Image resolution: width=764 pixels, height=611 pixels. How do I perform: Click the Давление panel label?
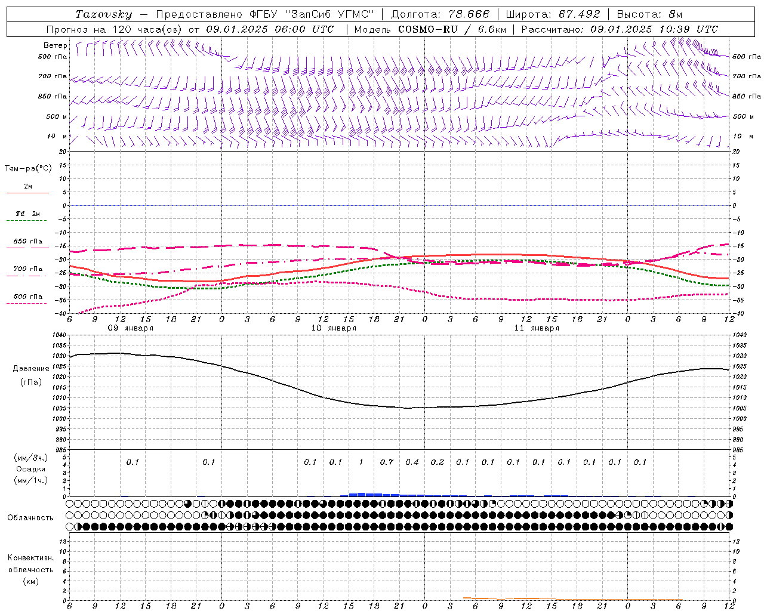32,369
